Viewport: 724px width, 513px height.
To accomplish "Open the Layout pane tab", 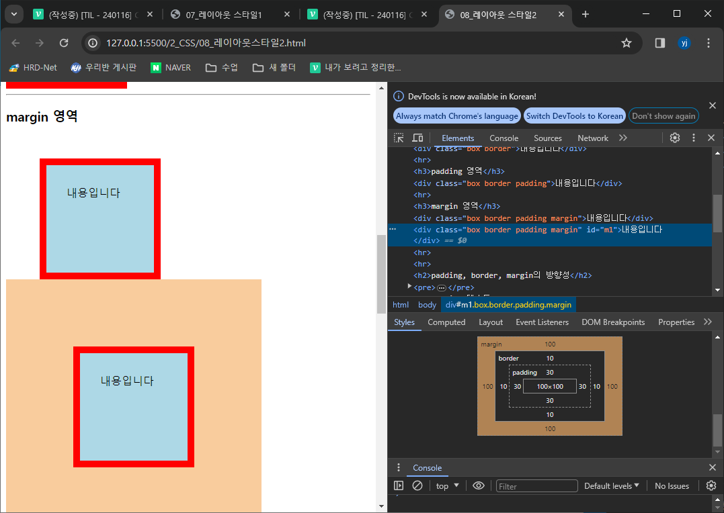I will coord(490,322).
